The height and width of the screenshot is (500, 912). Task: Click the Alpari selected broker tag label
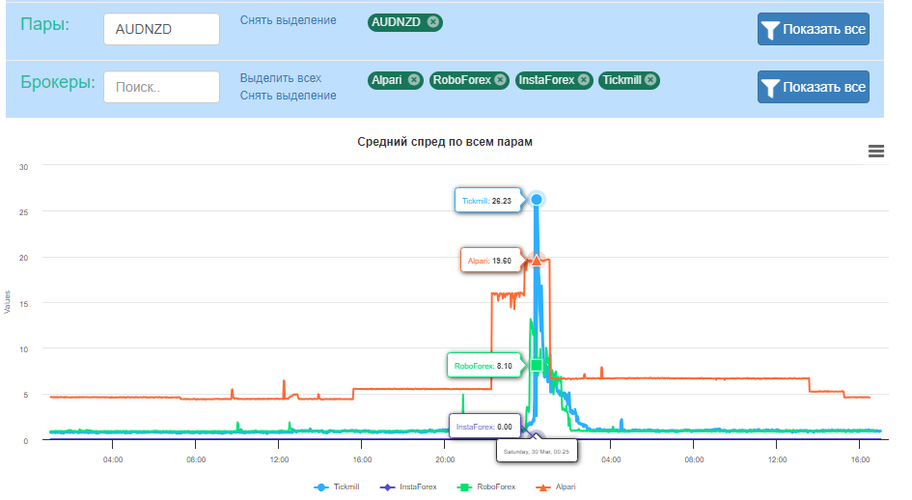[387, 80]
